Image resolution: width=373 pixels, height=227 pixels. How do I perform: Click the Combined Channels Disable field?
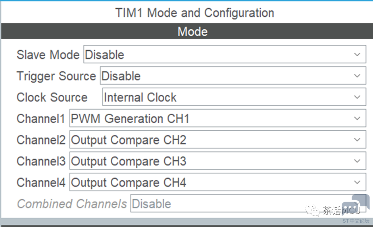(248, 203)
